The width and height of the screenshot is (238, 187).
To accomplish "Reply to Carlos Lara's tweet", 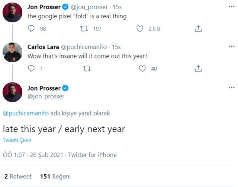I will coord(31,69).
